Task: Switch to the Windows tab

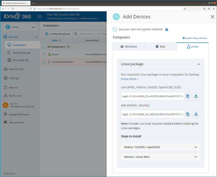Action: (129, 47)
